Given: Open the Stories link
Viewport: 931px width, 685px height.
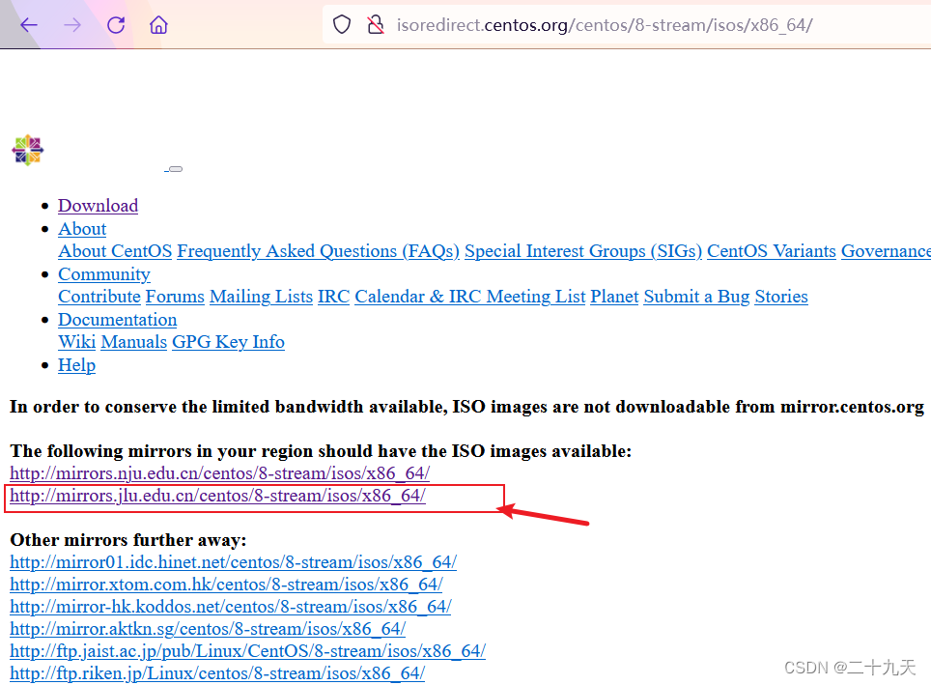Looking at the screenshot, I should coord(781,297).
